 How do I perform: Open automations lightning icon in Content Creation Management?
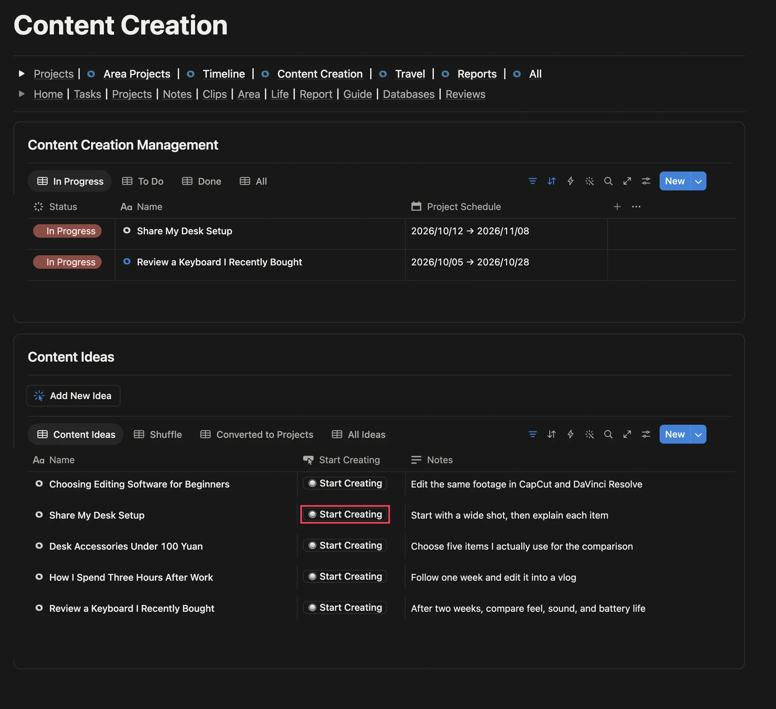(570, 181)
